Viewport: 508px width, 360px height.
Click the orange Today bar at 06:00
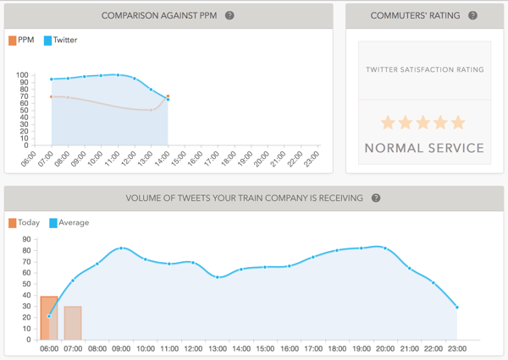[x=49, y=318]
